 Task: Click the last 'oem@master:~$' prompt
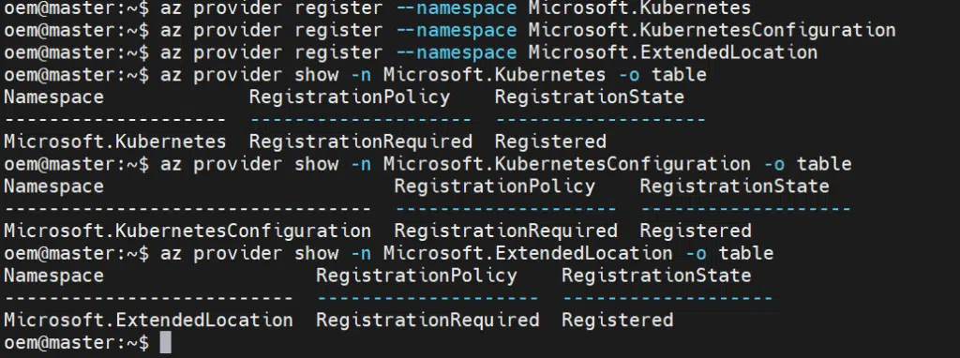point(76,343)
